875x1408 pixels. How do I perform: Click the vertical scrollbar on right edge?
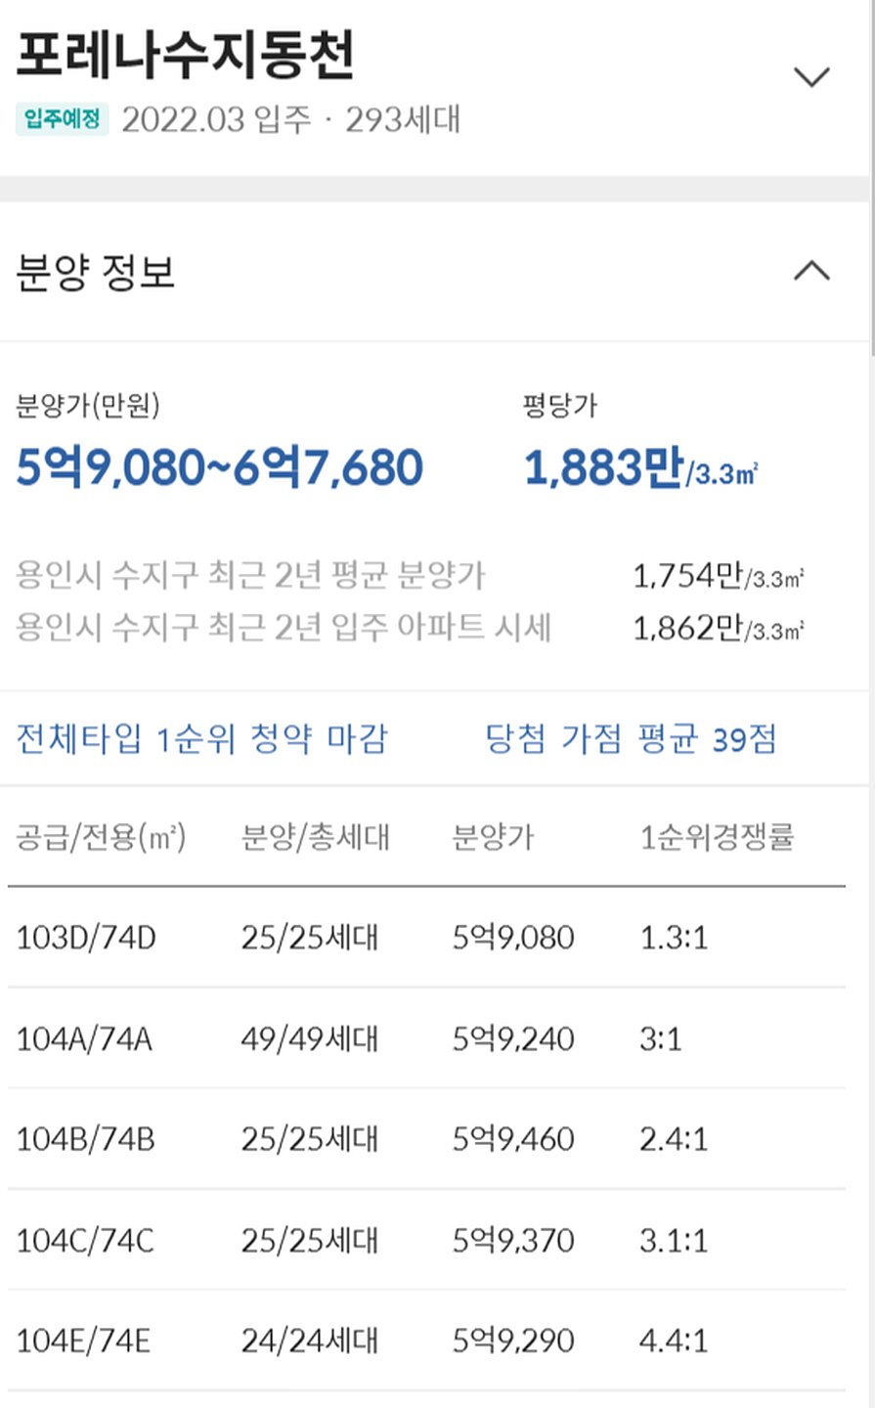871,176
